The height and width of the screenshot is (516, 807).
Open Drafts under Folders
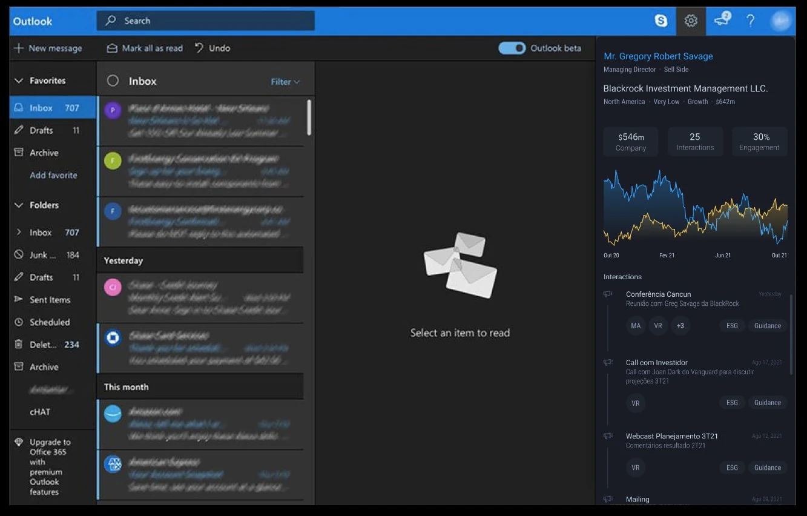coord(53,277)
